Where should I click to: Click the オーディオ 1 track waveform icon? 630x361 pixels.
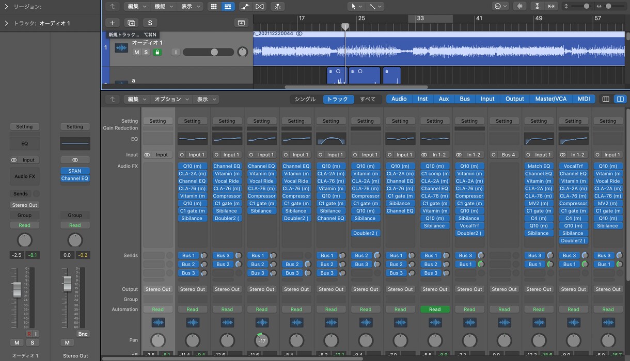pyautogui.click(x=121, y=48)
